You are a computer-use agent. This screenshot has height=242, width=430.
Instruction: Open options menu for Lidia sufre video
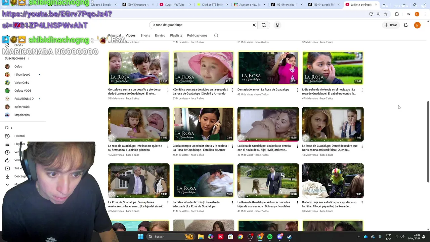pyautogui.click(x=362, y=90)
